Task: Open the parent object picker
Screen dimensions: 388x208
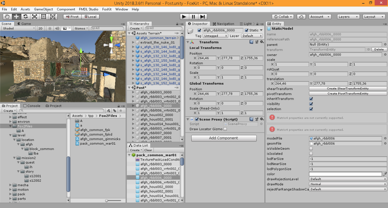Action: (385, 44)
